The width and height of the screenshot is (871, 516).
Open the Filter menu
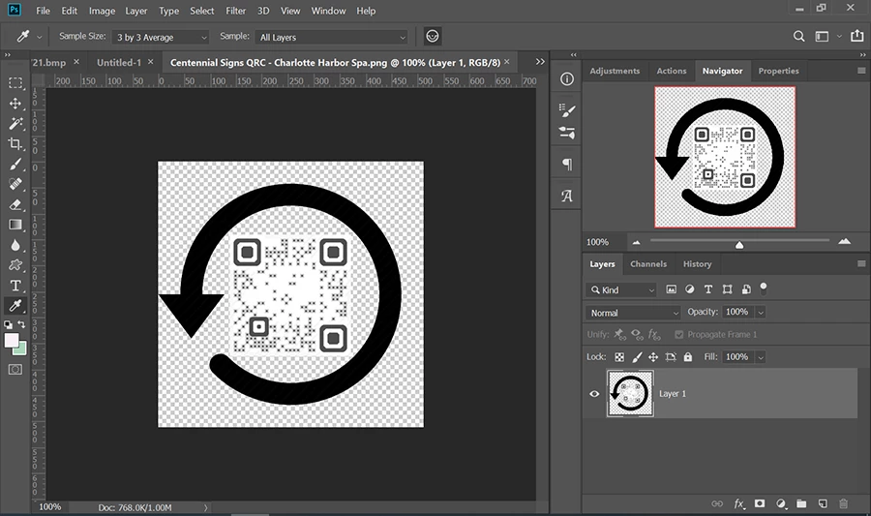(x=235, y=11)
